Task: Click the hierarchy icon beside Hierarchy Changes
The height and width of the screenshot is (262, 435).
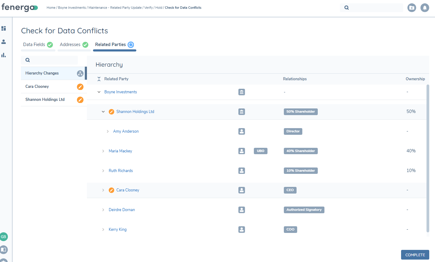Action: tap(80, 73)
